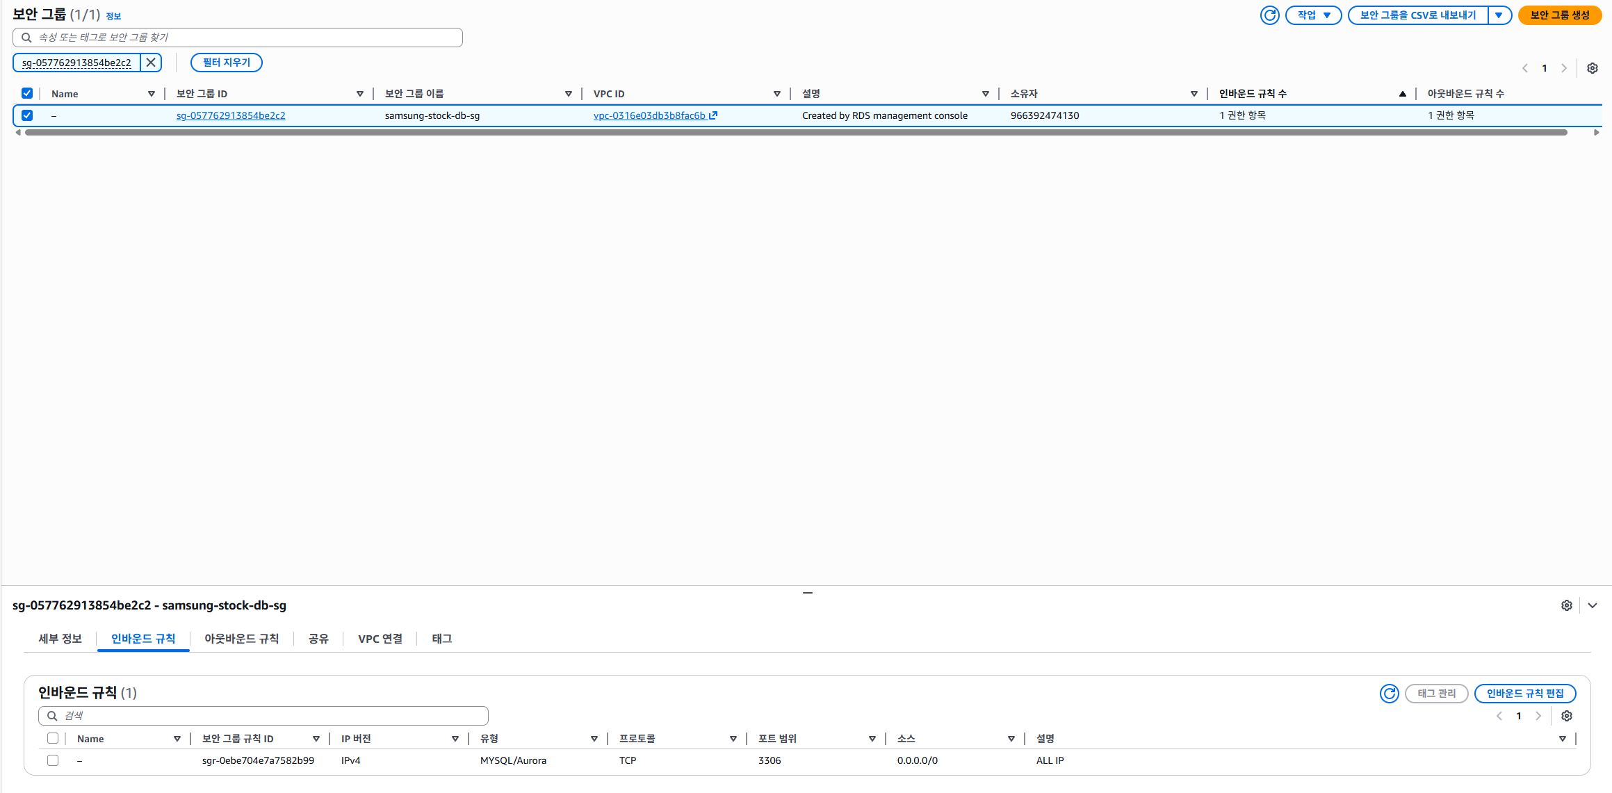Open the 작업 actions dropdown

(1313, 15)
